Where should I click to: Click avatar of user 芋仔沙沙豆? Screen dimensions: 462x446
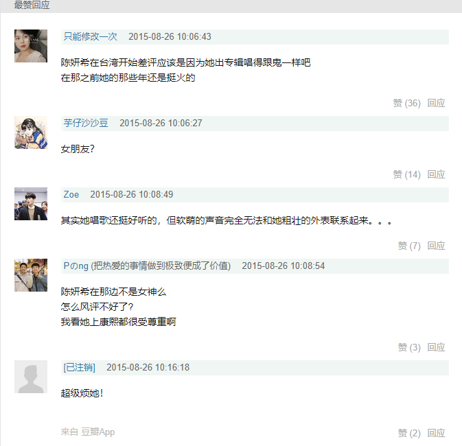coord(31,132)
